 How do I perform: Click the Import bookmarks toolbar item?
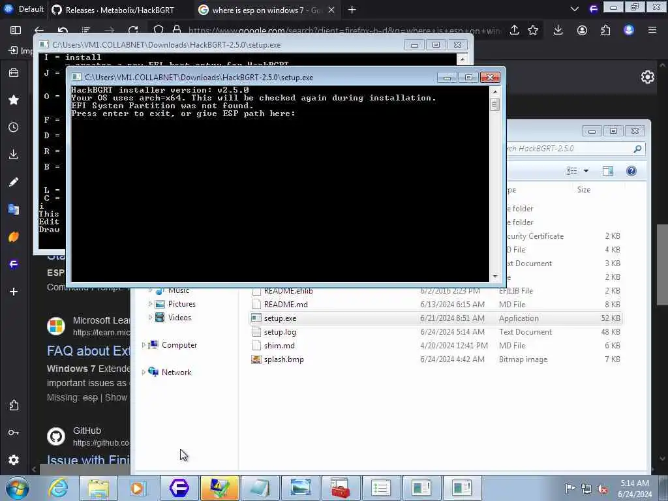pyautogui.click(x=20, y=50)
